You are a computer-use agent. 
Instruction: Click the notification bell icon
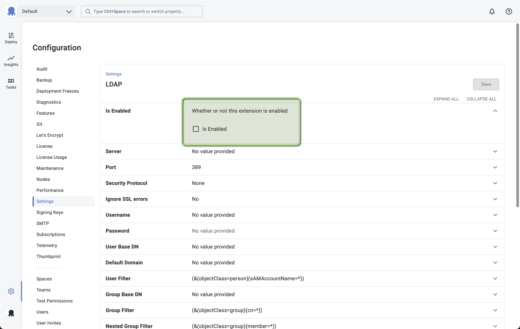(x=492, y=11)
